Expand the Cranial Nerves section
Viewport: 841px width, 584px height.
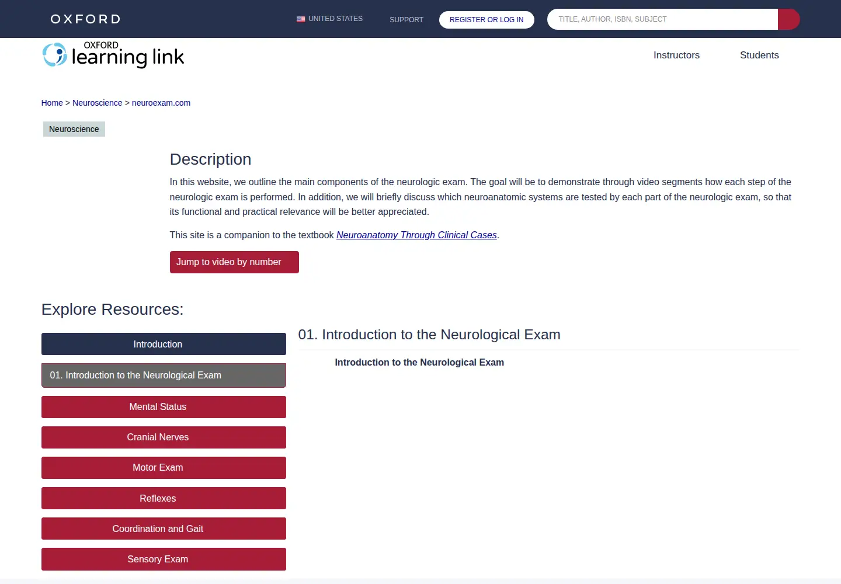click(x=164, y=437)
